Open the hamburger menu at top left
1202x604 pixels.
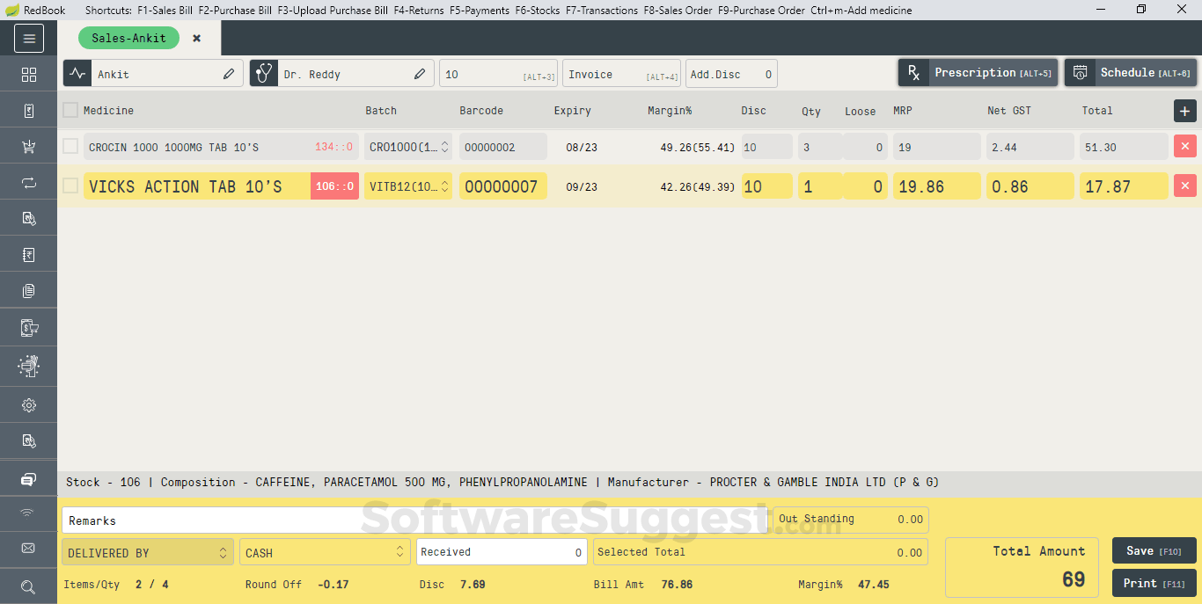click(x=29, y=38)
